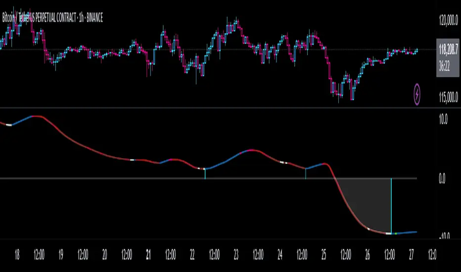Click the 120,000.0 price axis label
The image size is (461, 272).
(448, 20)
